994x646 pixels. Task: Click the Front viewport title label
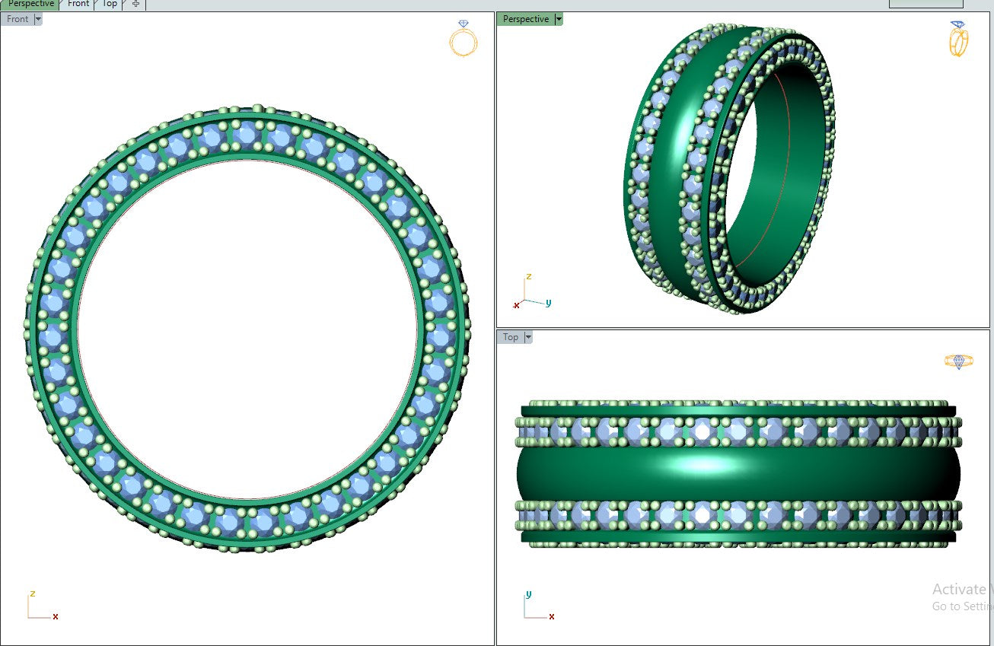coord(18,19)
